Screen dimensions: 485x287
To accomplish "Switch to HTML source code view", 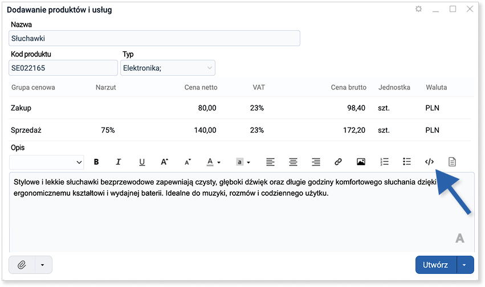I will (430, 162).
